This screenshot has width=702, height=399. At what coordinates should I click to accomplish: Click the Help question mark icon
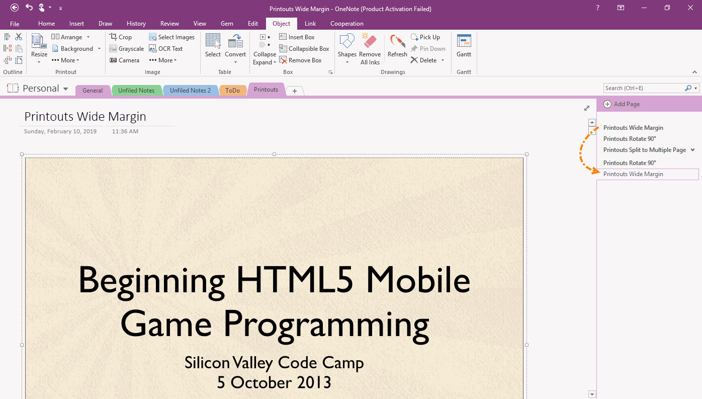point(597,8)
